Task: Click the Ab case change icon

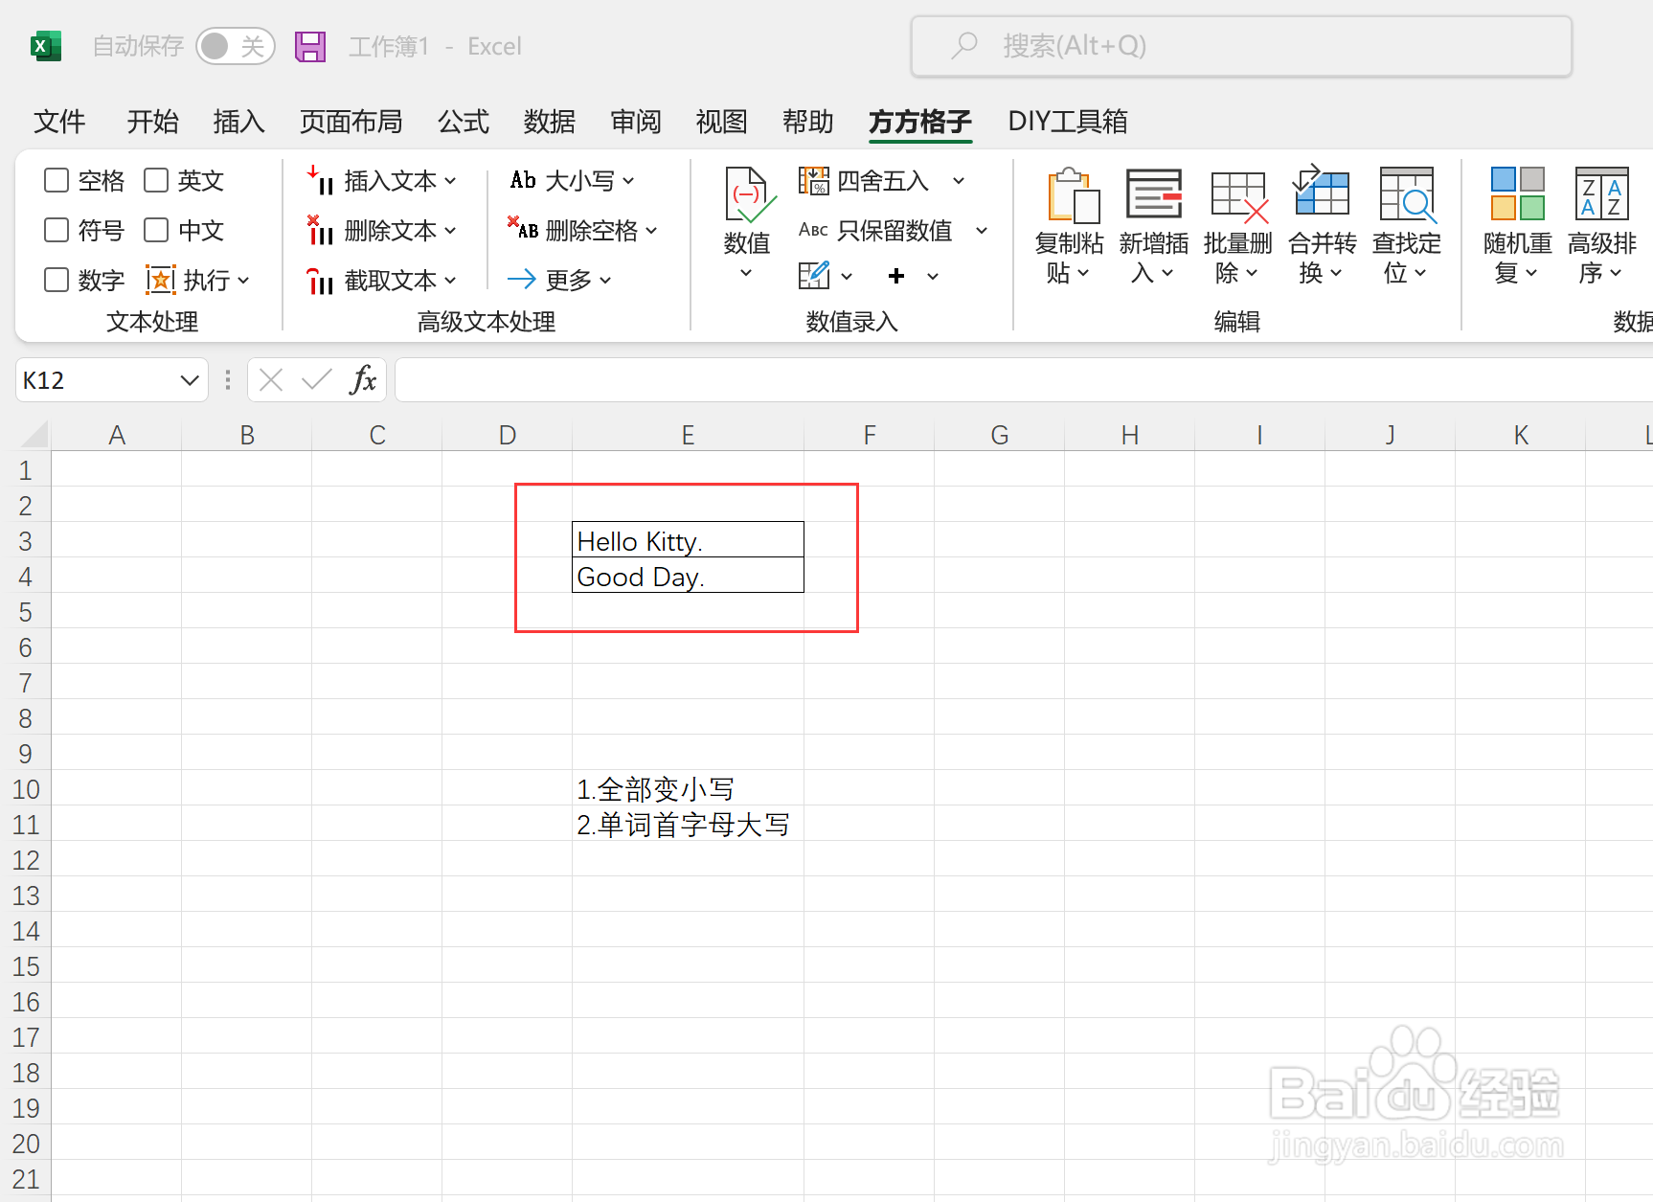Action: tap(523, 180)
